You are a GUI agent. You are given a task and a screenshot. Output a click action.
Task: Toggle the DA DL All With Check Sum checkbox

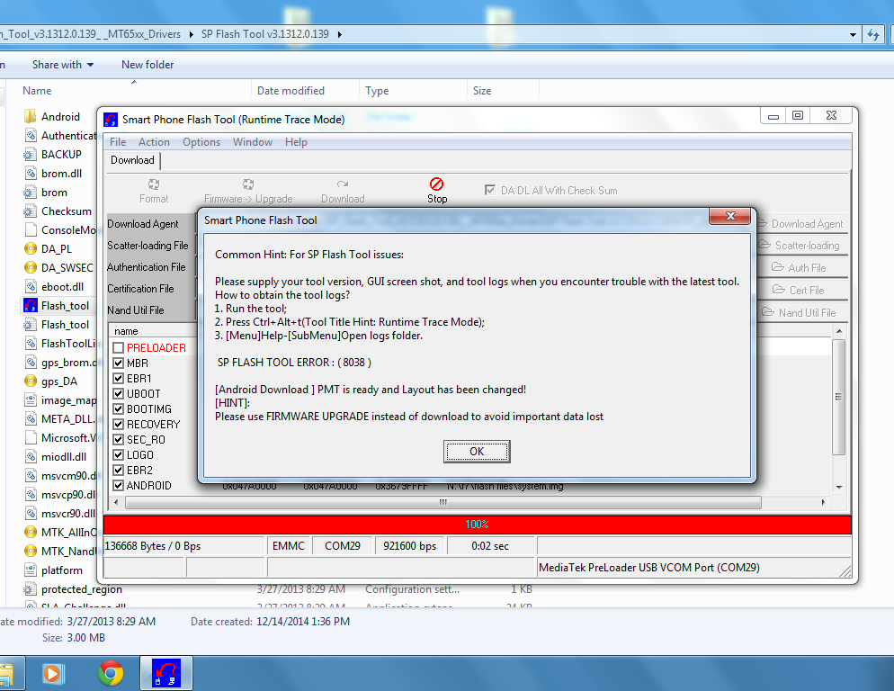coord(490,190)
